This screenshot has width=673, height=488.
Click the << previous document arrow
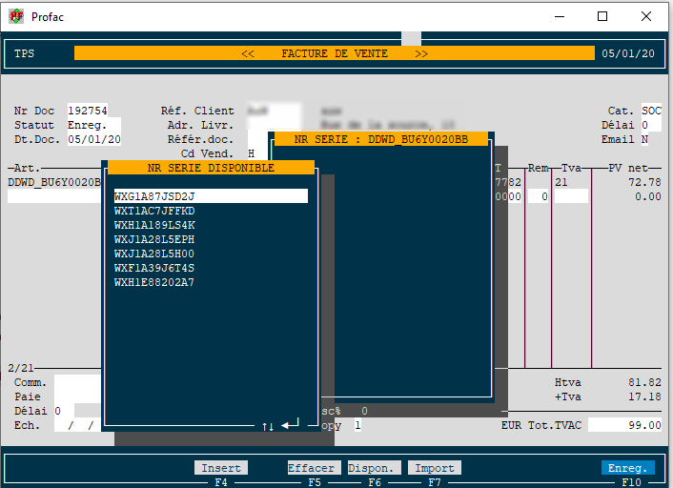(248, 54)
